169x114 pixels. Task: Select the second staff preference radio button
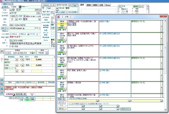[19, 34]
